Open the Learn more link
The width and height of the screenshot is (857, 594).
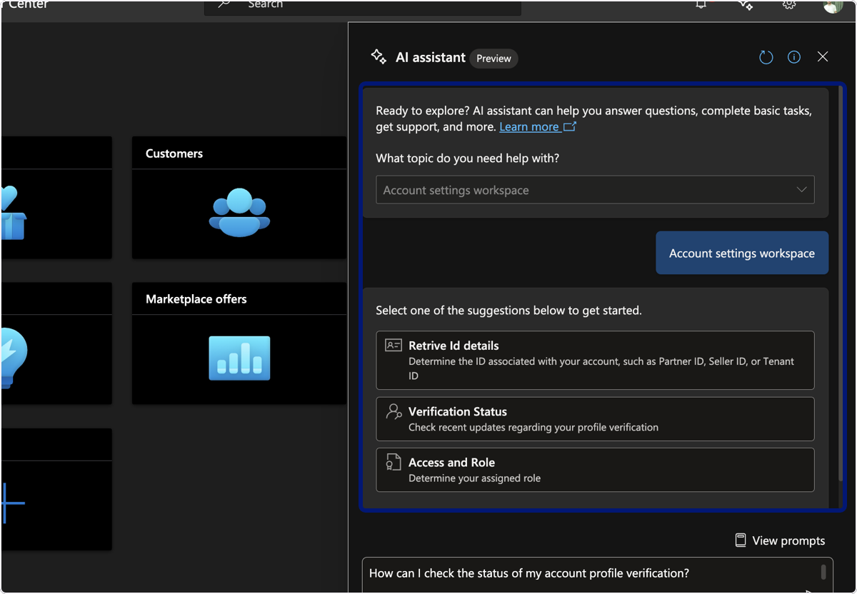click(x=529, y=126)
